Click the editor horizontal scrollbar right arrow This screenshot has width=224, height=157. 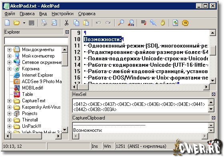[x=206, y=87]
